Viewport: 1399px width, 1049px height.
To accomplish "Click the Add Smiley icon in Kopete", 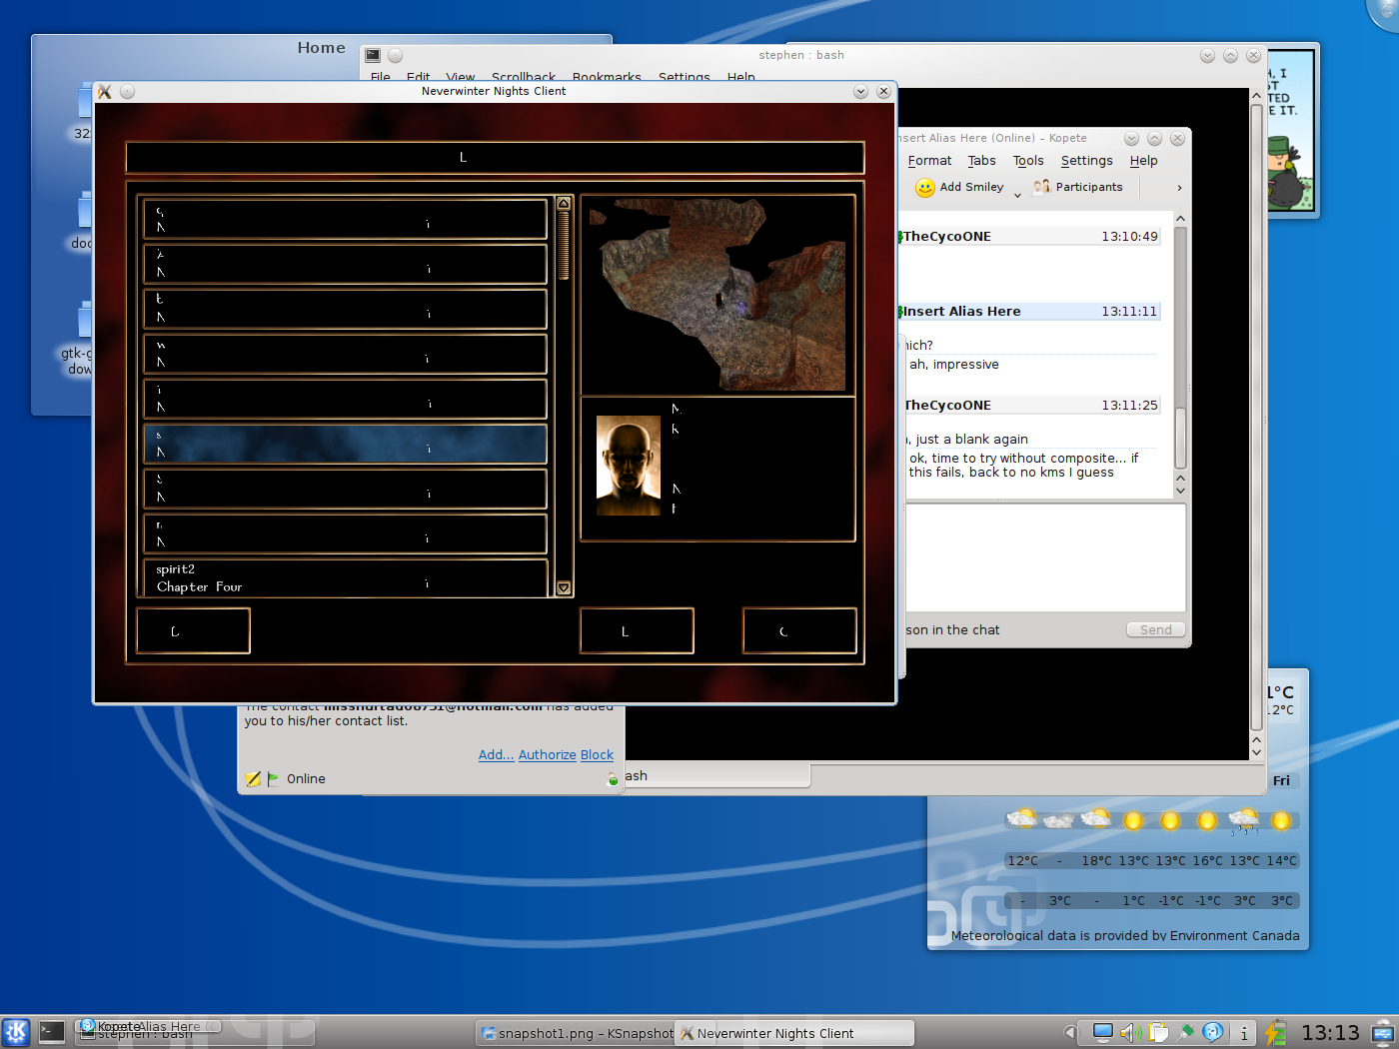I will point(925,188).
